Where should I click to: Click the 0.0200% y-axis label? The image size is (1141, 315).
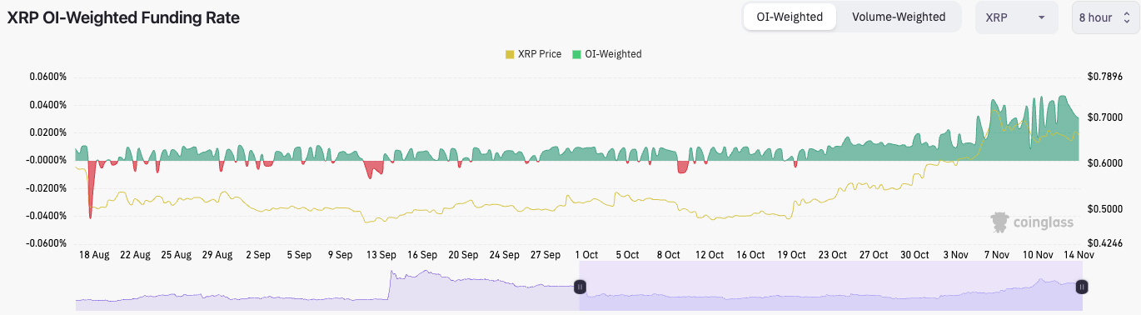click(48, 132)
